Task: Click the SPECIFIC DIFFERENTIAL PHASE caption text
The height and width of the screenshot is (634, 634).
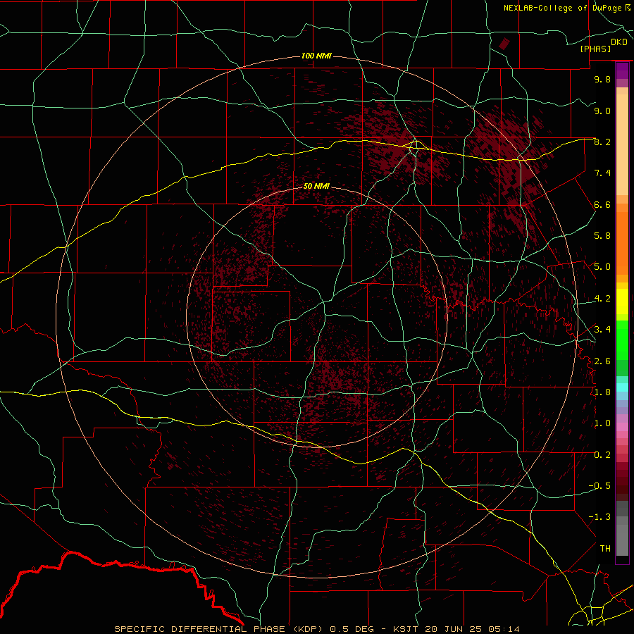Action: pos(201,629)
